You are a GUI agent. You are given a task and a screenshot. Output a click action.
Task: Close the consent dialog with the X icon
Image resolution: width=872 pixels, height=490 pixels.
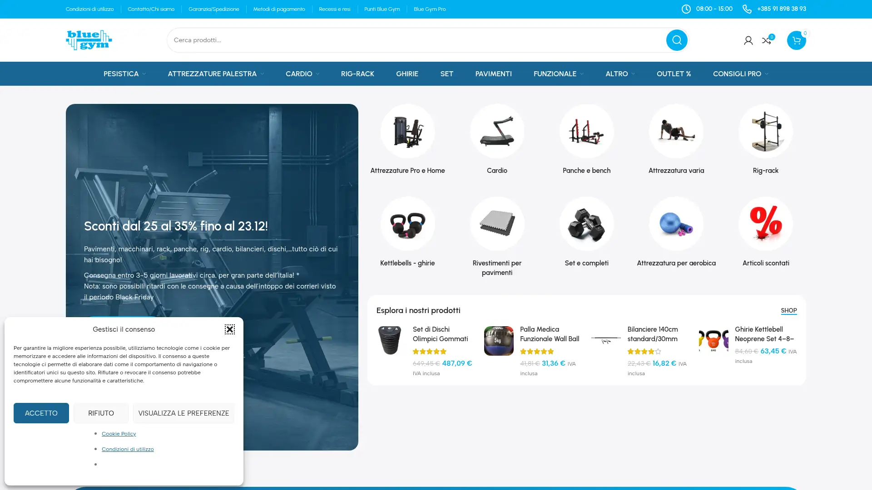(229, 329)
